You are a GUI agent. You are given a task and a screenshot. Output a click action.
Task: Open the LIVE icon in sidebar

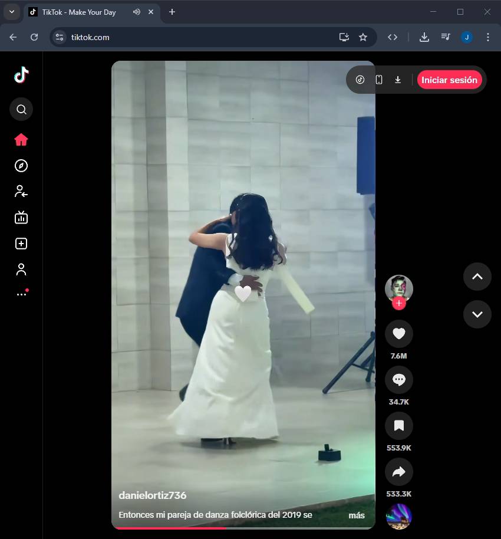[x=21, y=218]
